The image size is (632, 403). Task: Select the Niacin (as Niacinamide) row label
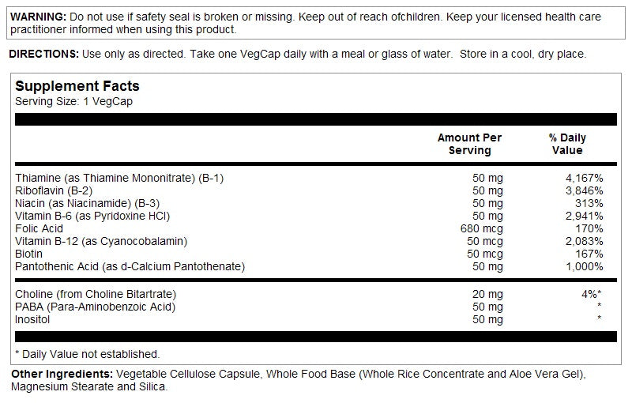[87, 203]
